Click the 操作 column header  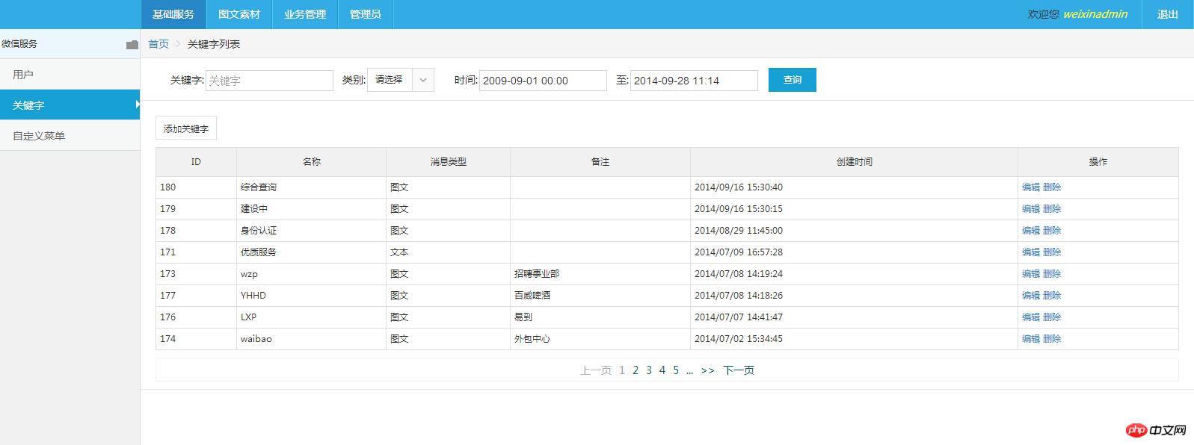coord(1098,162)
